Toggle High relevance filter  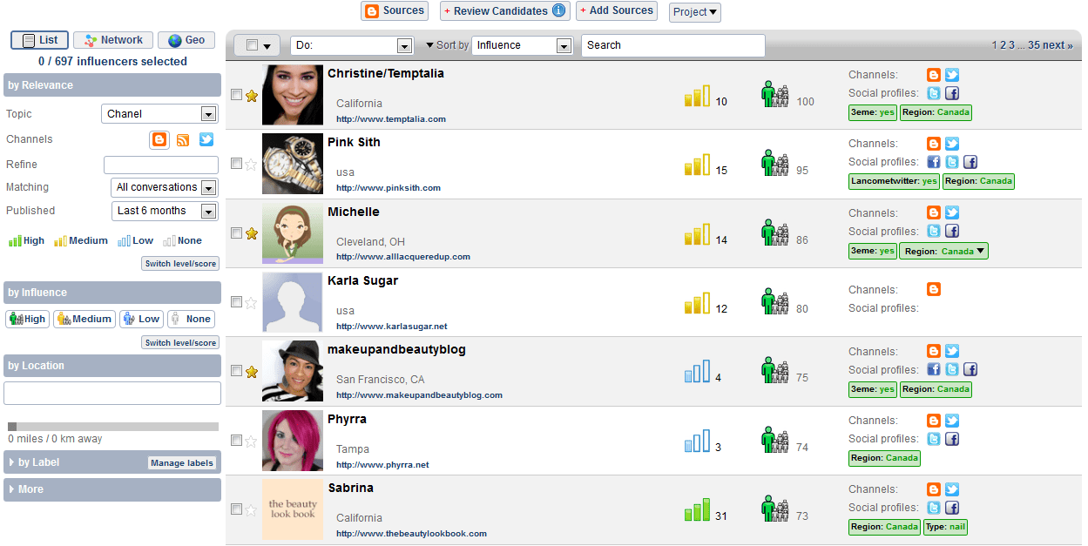(x=27, y=241)
